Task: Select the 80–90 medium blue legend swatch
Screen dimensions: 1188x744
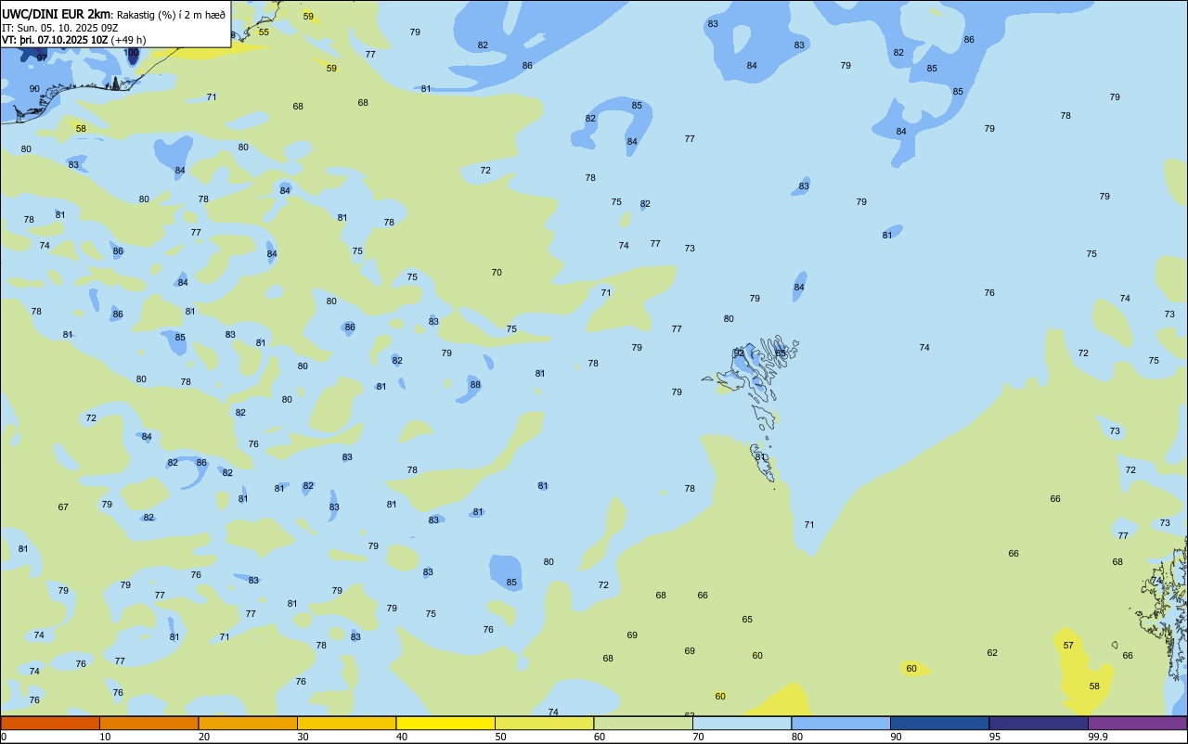Action: pyautogui.click(x=841, y=723)
